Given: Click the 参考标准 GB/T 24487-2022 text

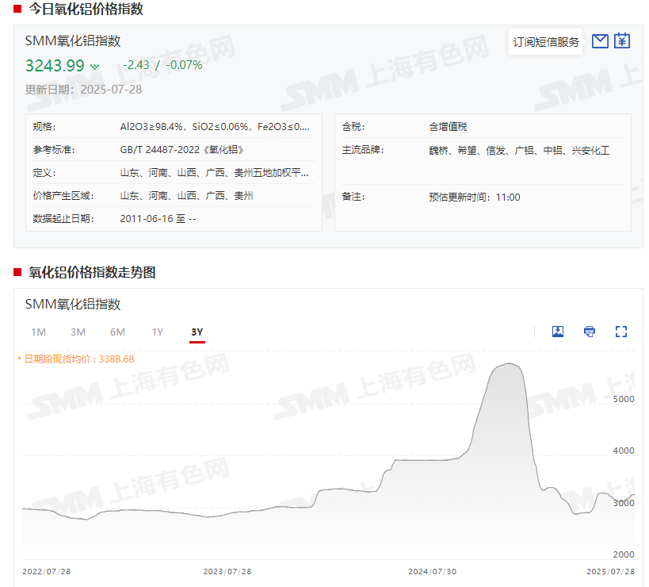Looking at the screenshot, I should tap(181, 150).
